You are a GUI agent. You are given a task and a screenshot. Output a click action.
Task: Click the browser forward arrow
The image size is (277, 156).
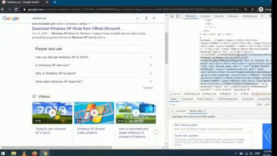click(9, 10)
